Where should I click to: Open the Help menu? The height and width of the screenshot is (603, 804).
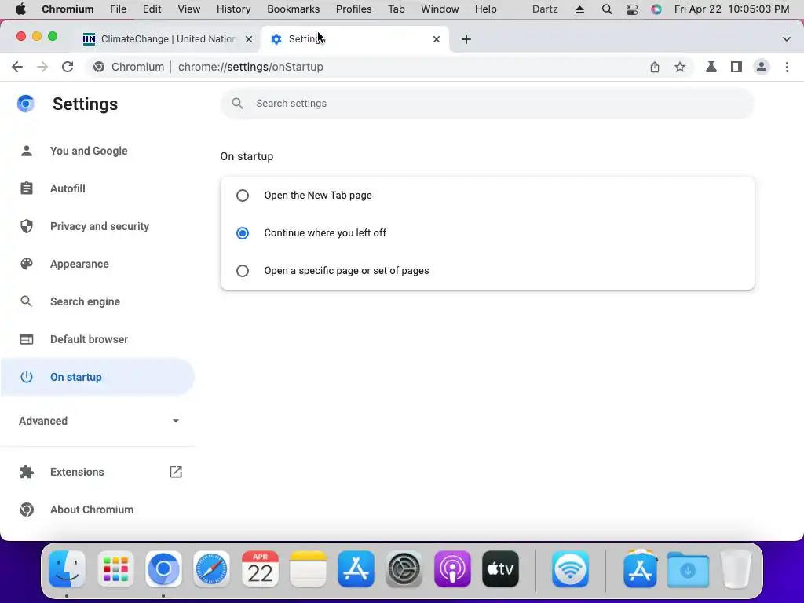point(485,9)
